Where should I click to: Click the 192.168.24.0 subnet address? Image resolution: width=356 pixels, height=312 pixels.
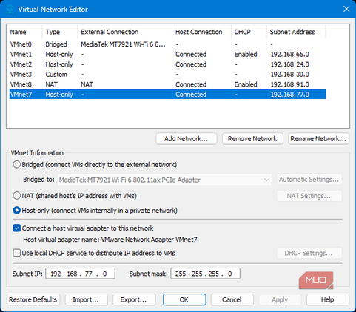[x=290, y=64]
